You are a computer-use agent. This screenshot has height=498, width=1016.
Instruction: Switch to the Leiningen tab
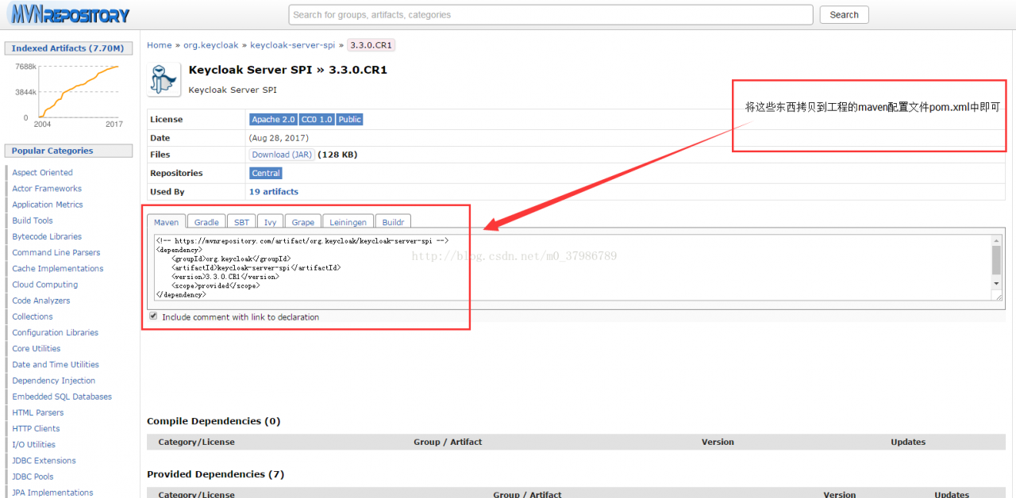point(348,222)
